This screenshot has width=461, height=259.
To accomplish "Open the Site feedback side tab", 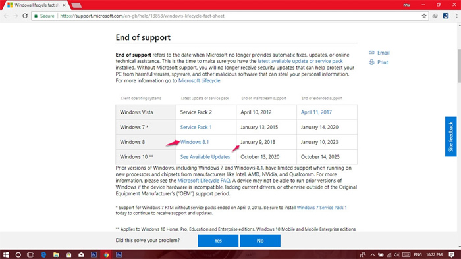I will [x=450, y=137].
